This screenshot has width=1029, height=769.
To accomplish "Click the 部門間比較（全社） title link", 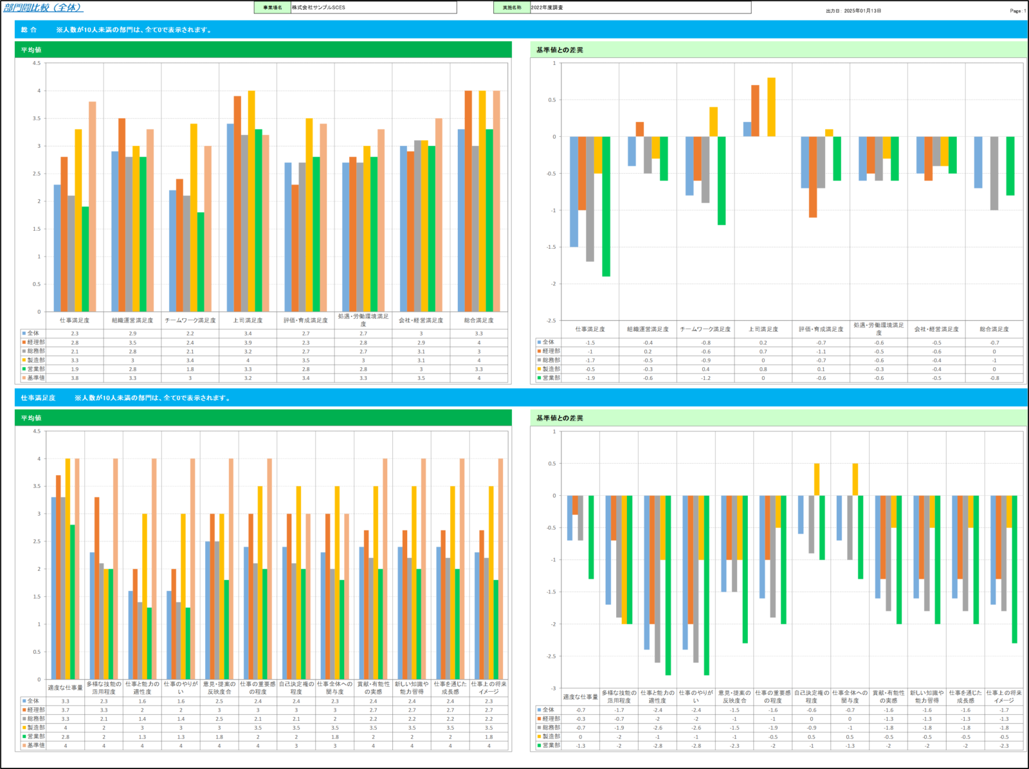I will click(x=43, y=8).
